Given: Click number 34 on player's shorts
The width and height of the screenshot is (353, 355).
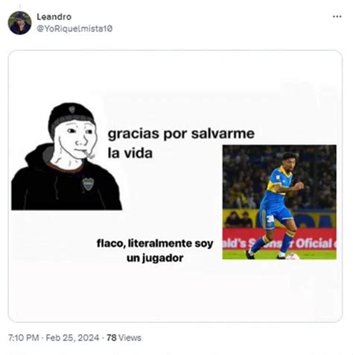Looking at the screenshot, I should [270, 219].
